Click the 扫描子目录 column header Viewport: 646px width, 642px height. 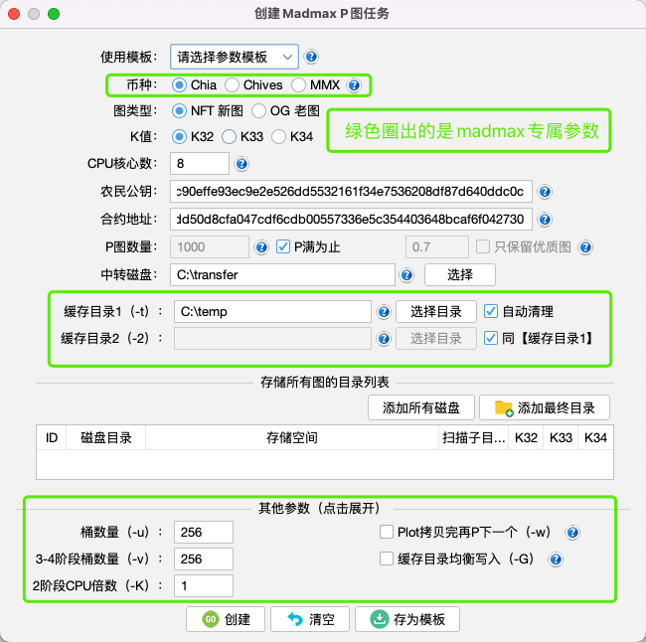[472, 437]
